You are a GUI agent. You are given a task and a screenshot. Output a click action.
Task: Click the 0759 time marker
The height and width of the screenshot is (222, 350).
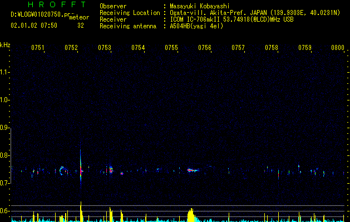tap(305, 48)
